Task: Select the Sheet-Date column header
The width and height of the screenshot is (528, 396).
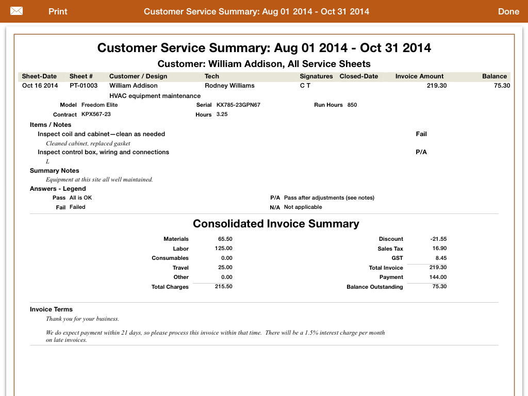Action: point(39,76)
